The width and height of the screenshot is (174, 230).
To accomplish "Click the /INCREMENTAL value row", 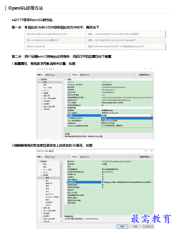I will coord(110,169).
